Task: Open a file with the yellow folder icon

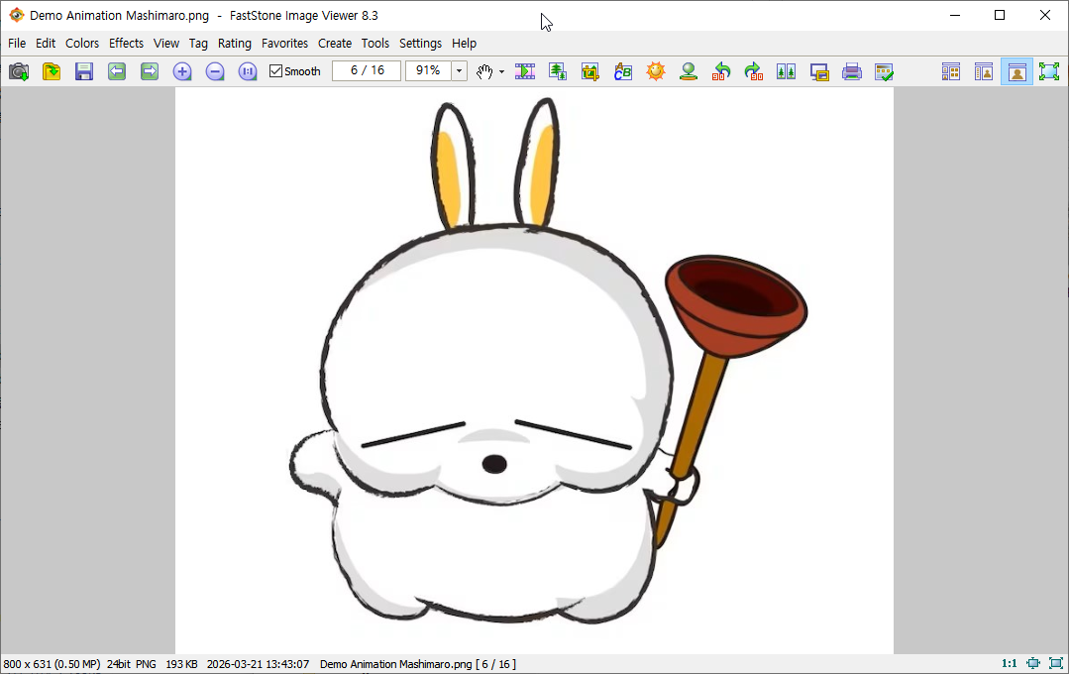Action: click(x=52, y=71)
